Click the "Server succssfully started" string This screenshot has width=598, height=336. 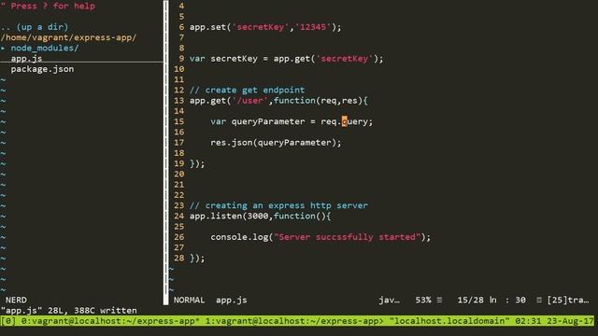347,237
